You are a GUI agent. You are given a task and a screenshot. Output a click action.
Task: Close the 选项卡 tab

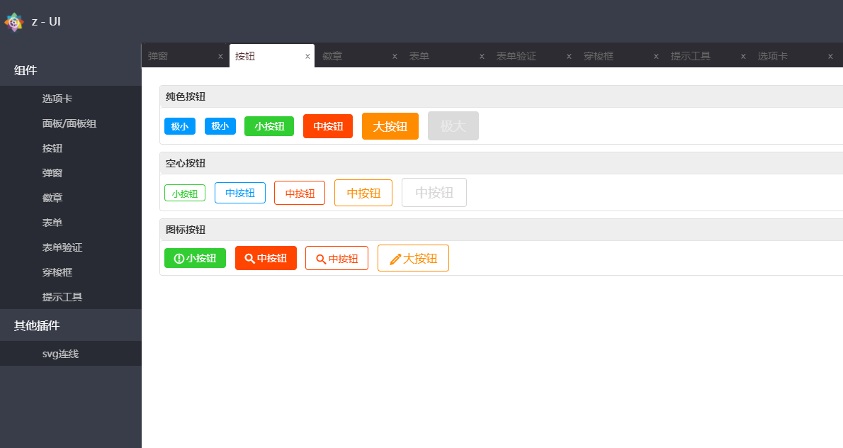(x=830, y=57)
